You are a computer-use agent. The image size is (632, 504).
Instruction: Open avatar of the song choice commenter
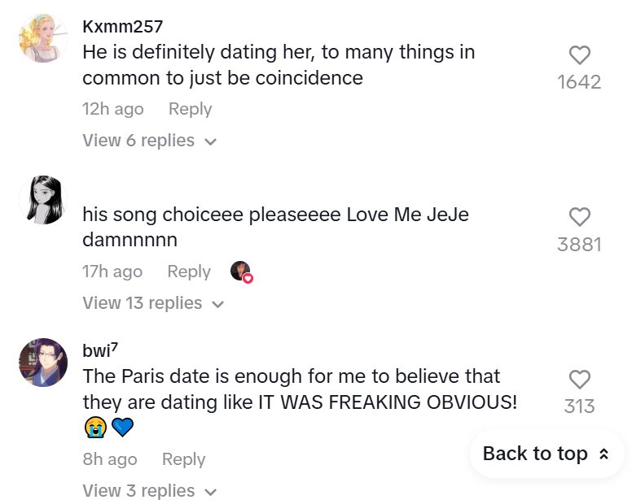[x=42, y=200]
